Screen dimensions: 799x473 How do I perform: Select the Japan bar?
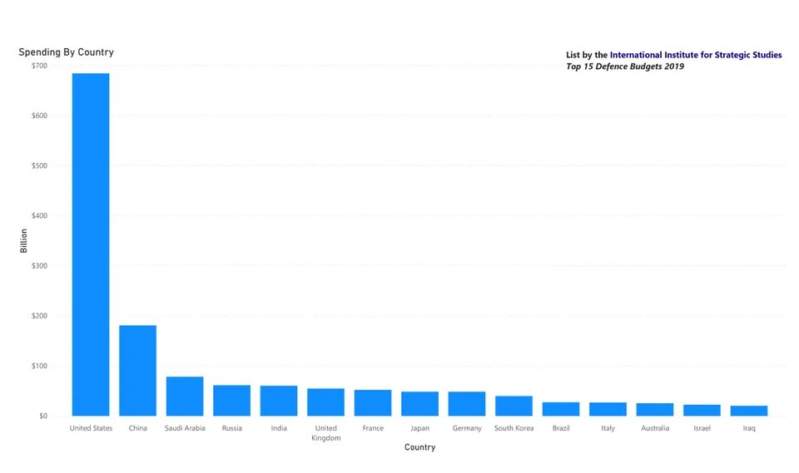click(419, 404)
